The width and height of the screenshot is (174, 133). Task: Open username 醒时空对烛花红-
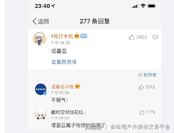tap(68, 112)
